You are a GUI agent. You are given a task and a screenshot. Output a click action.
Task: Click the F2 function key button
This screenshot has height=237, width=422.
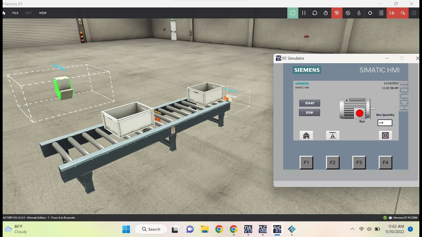tap(333, 163)
